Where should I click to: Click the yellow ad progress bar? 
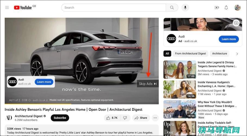click(38, 104)
